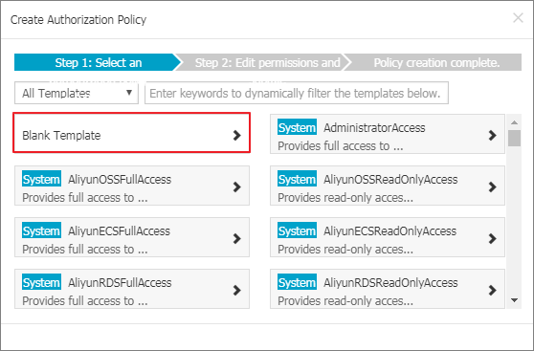Choose the AdministratorAccess template

[388, 134]
